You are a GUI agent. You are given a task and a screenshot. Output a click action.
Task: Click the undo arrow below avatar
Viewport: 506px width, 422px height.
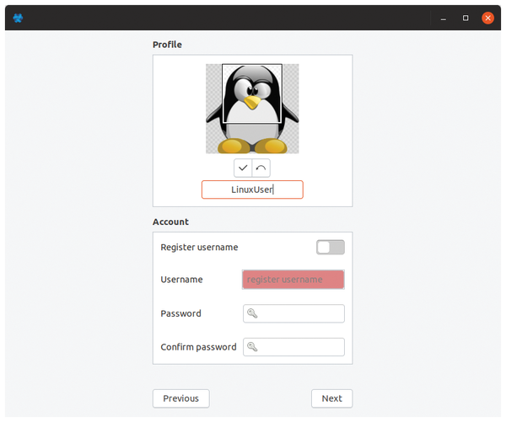[261, 168]
